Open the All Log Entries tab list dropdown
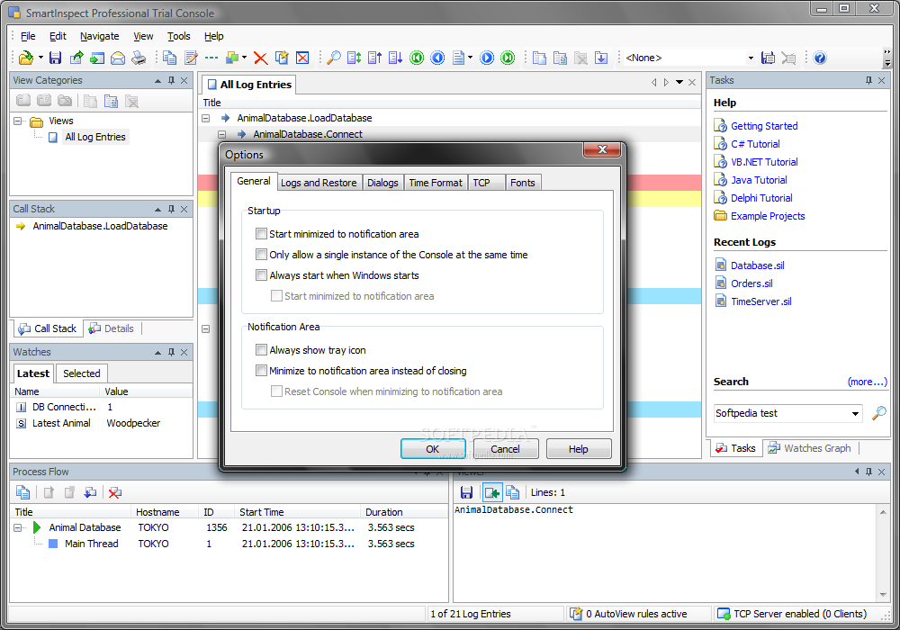 pyautogui.click(x=679, y=82)
